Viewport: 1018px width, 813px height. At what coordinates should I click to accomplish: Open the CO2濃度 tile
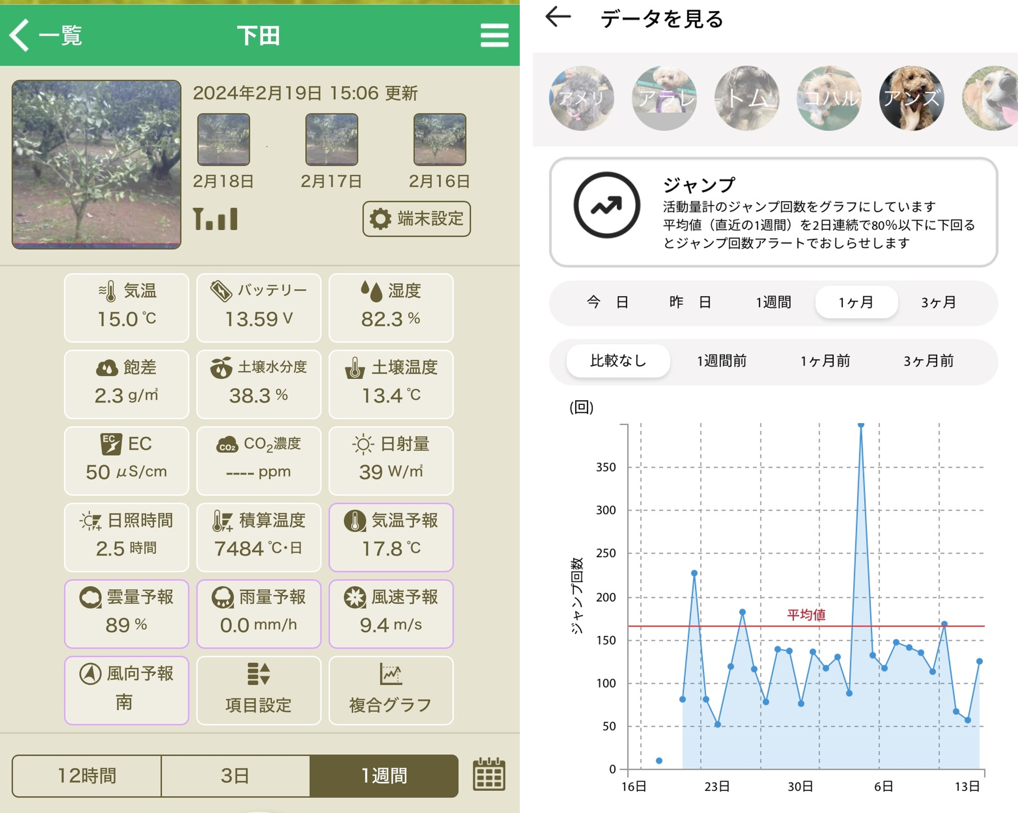[259, 460]
